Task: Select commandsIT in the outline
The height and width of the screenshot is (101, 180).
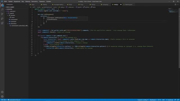Action: pos(14,19)
